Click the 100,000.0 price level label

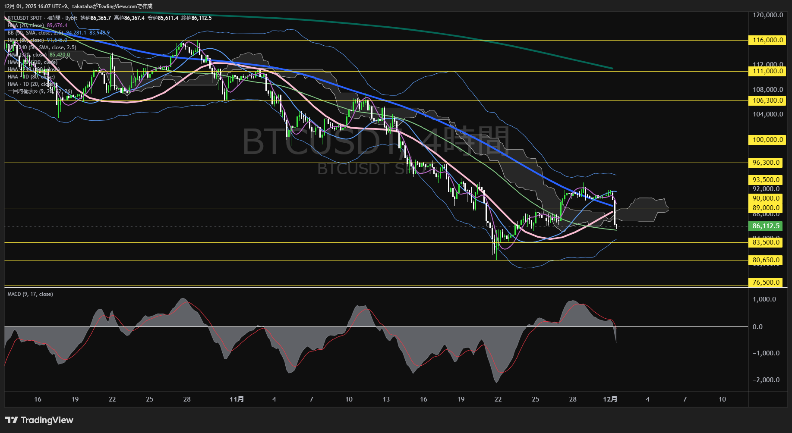click(x=767, y=140)
